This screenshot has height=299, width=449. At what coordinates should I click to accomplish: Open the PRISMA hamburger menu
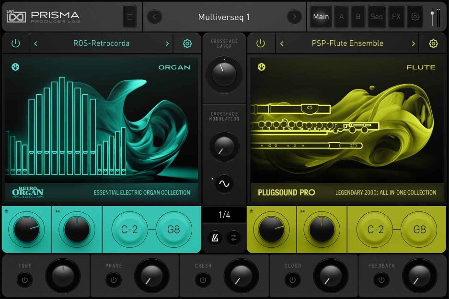point(129,16)
